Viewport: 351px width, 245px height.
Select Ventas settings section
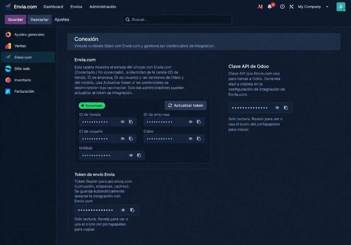(x=28, y=46)
